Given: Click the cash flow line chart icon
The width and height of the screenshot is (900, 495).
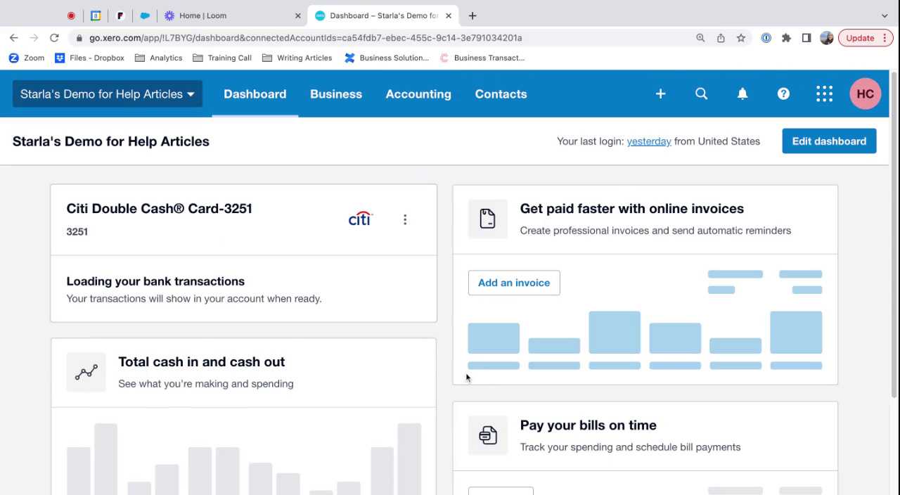Looking at the screenshot, I should click(x=86, y=372).
